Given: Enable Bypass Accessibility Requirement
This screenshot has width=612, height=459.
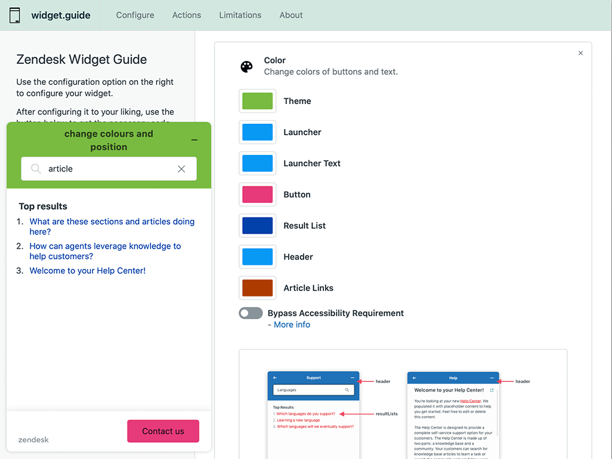Looking at the screenshot, I should (x=250, y=313).
